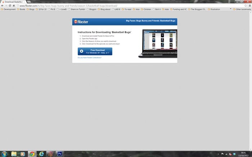Click the download arrow icon on the button

point(81,51)
